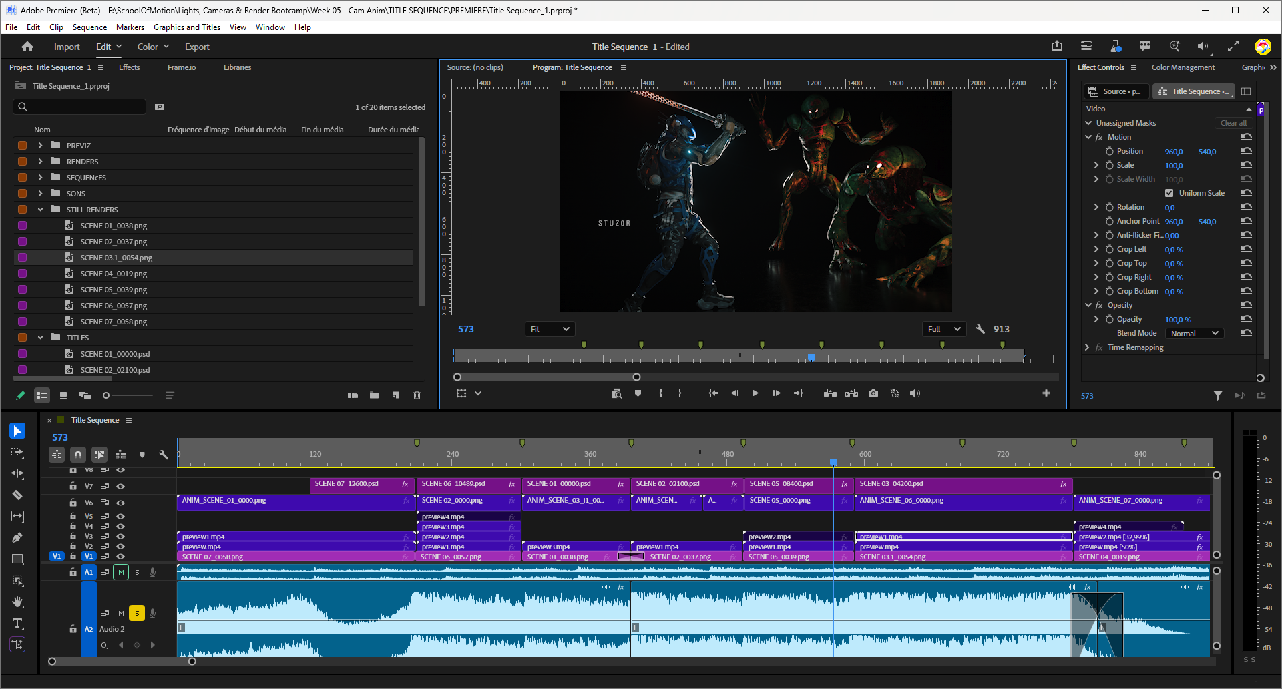Click the Home icon
This screenshot has height=689, width=1282.
[27, 47]
